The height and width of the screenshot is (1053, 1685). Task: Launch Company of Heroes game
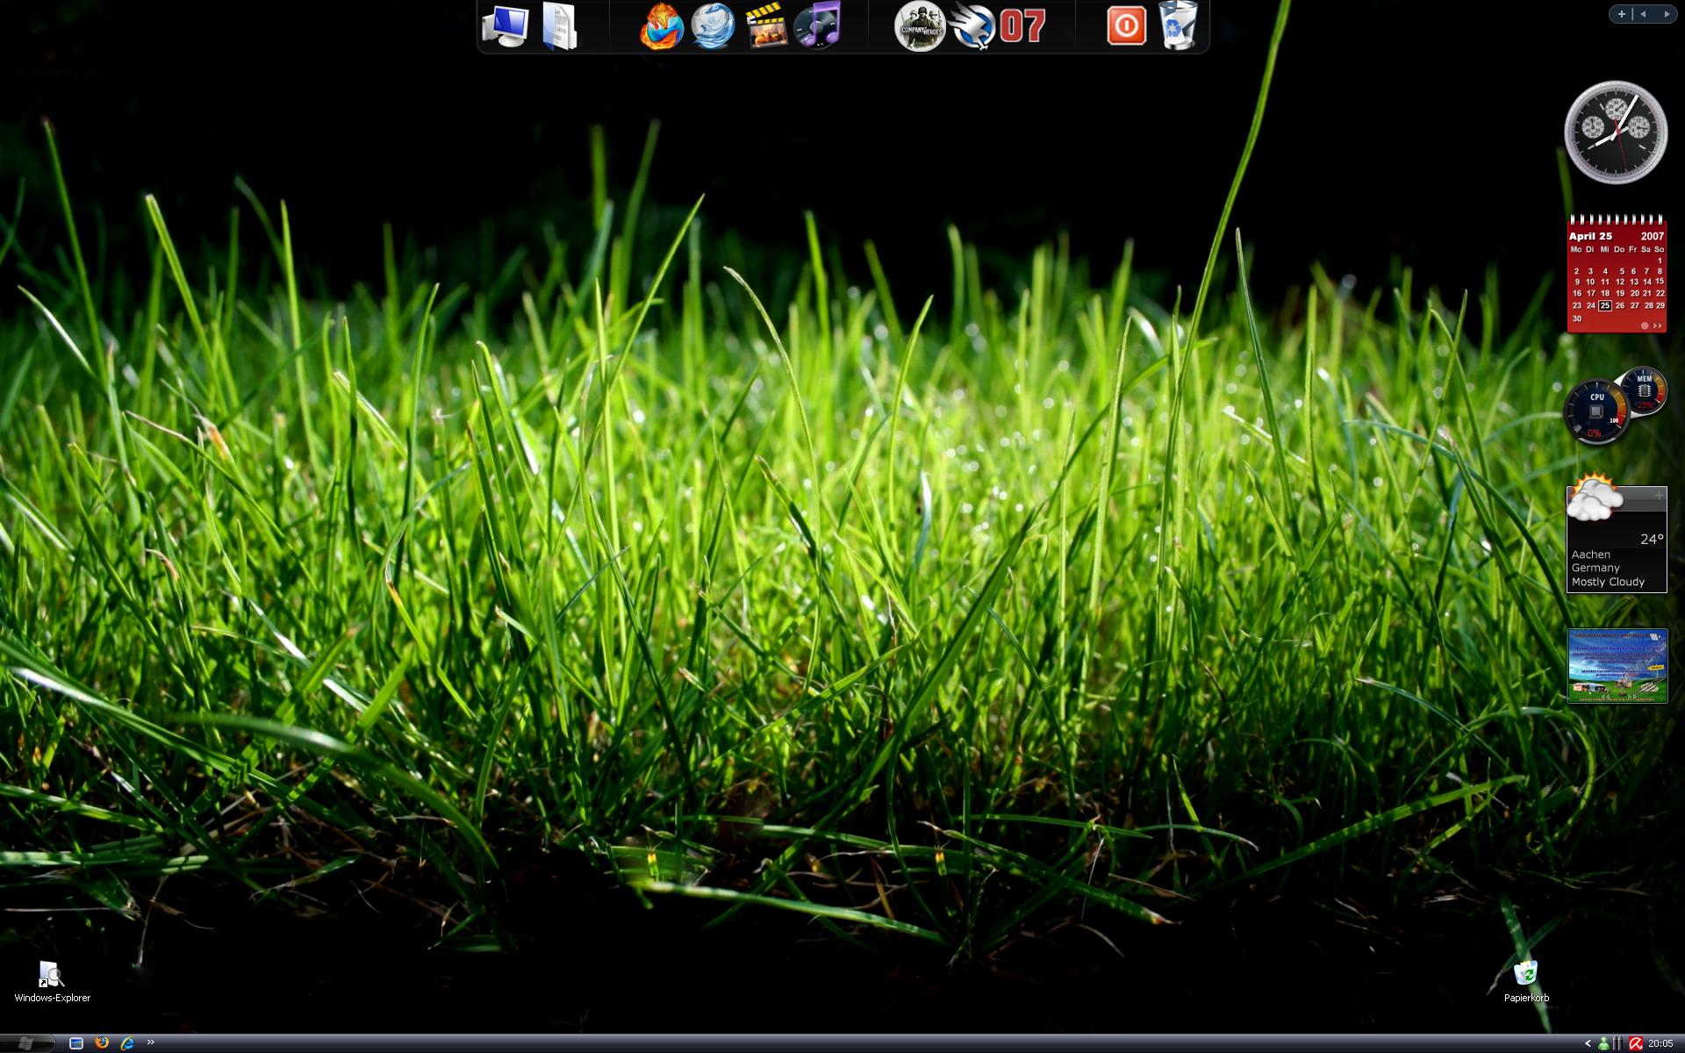click(919, 26)
